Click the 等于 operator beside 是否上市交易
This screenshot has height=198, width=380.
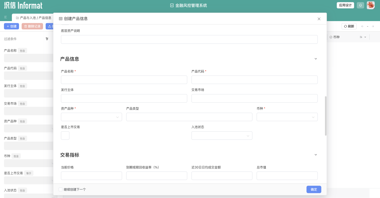pyautogui.click(x=29, y=173)
